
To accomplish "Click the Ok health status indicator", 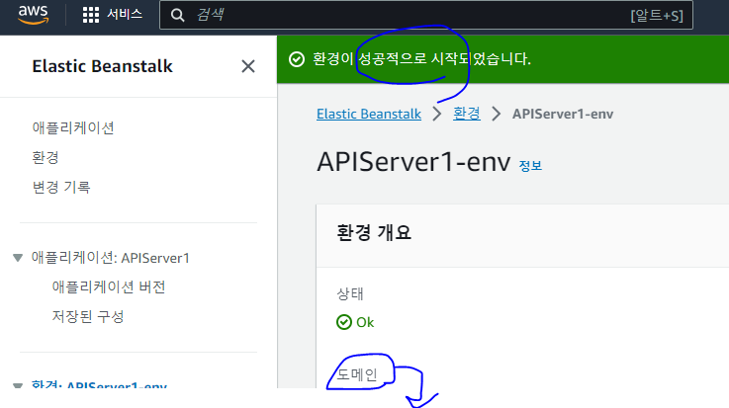I will coord(355,322).
